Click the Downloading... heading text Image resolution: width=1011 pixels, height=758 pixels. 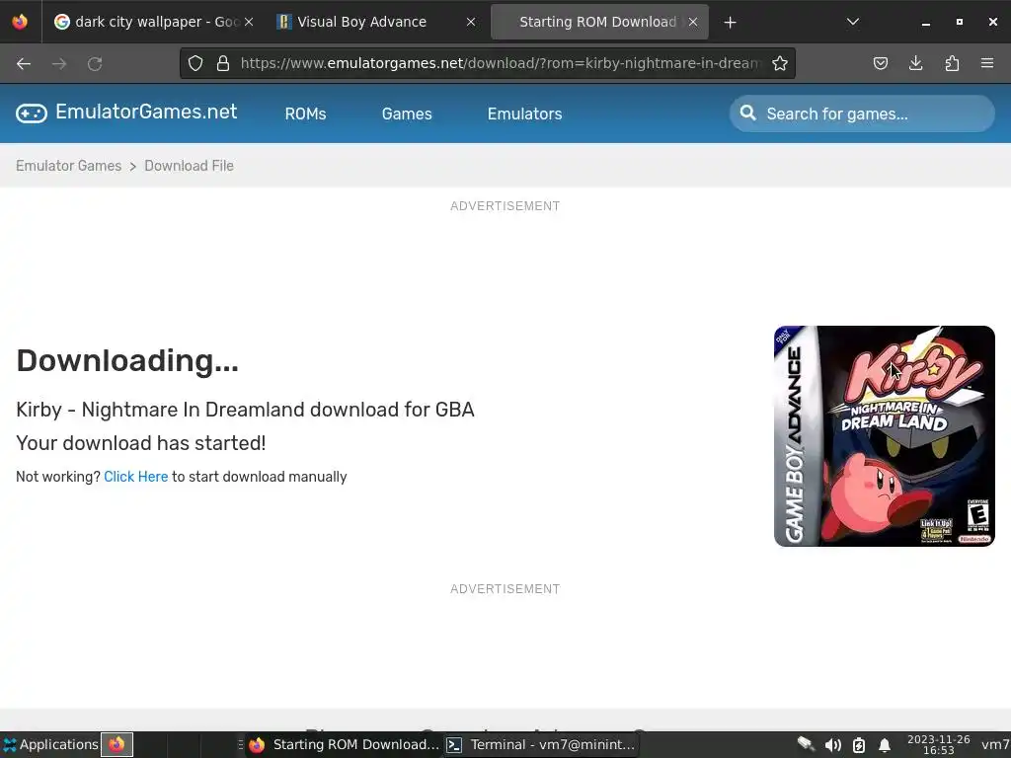click(127, 360)
